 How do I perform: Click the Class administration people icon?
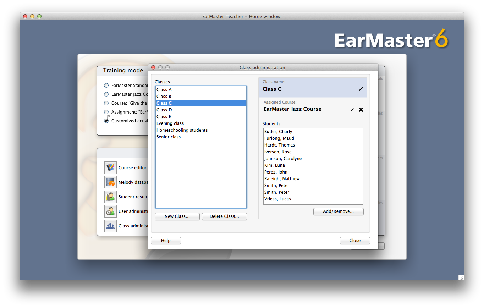(110, 226)
